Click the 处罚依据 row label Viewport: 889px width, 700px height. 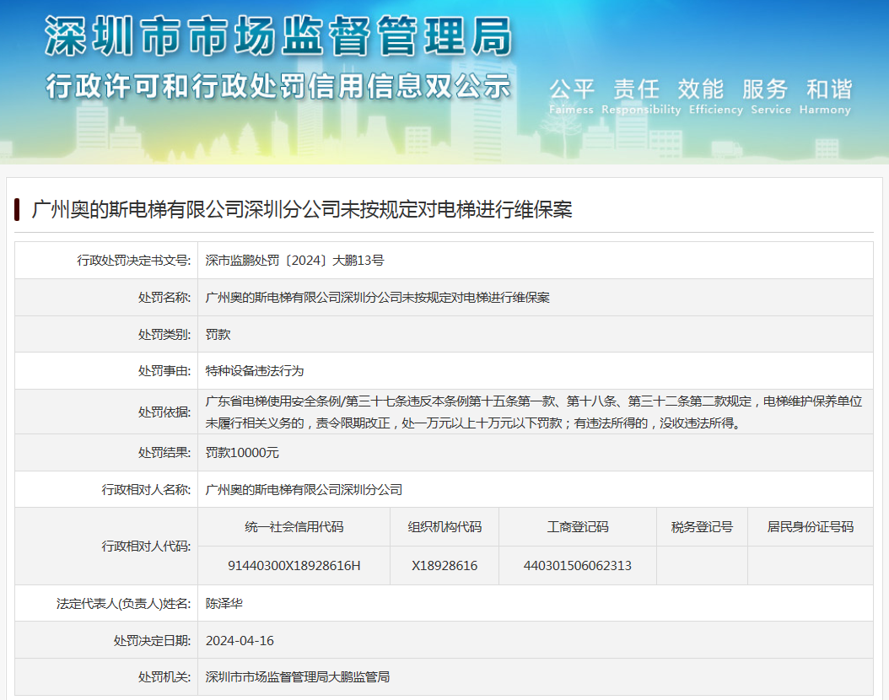pyautogui.click(x=164, y=412)
